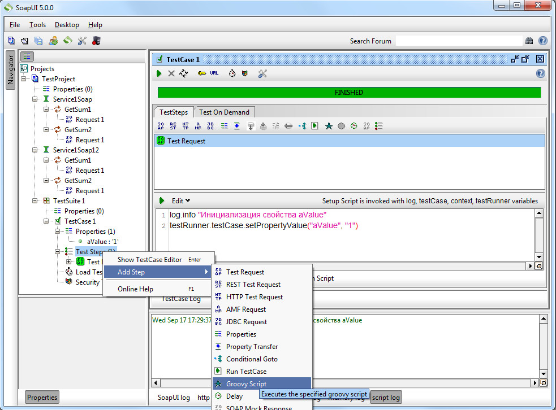Collapse the Properties (1) tree node
Screen dimensions: 556x410
58,231
